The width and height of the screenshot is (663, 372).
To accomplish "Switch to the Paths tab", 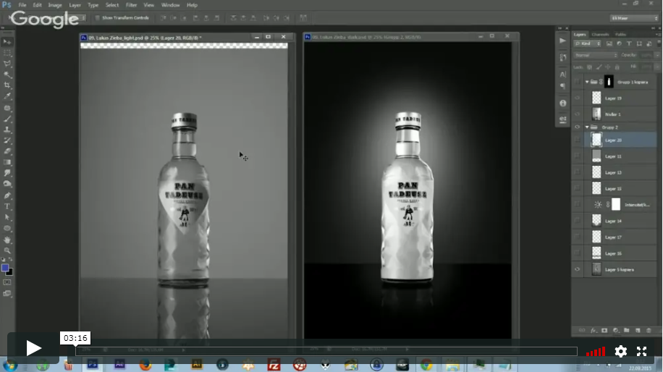I will click(x=620, y=34).
